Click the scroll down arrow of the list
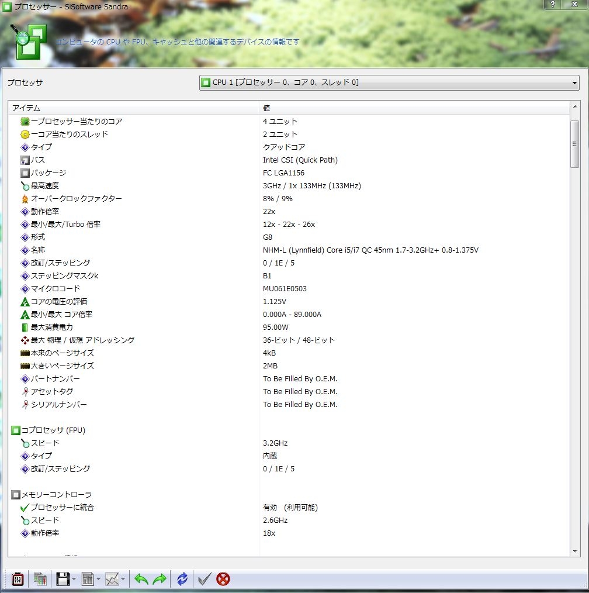 coord(574,551)
